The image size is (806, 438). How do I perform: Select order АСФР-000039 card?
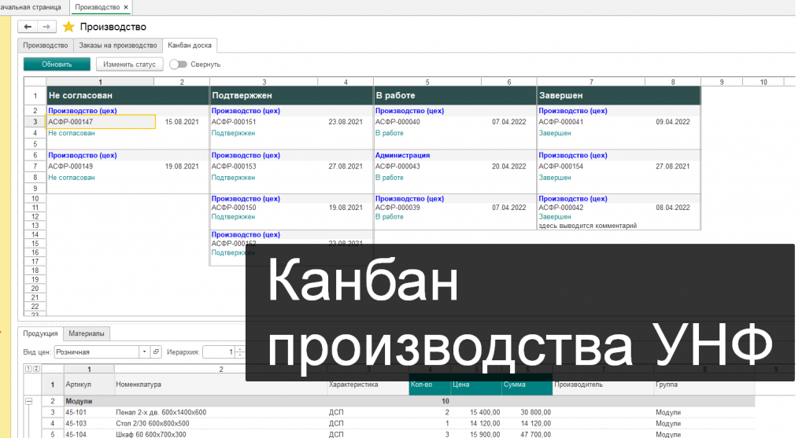click(x=397, y=208)
